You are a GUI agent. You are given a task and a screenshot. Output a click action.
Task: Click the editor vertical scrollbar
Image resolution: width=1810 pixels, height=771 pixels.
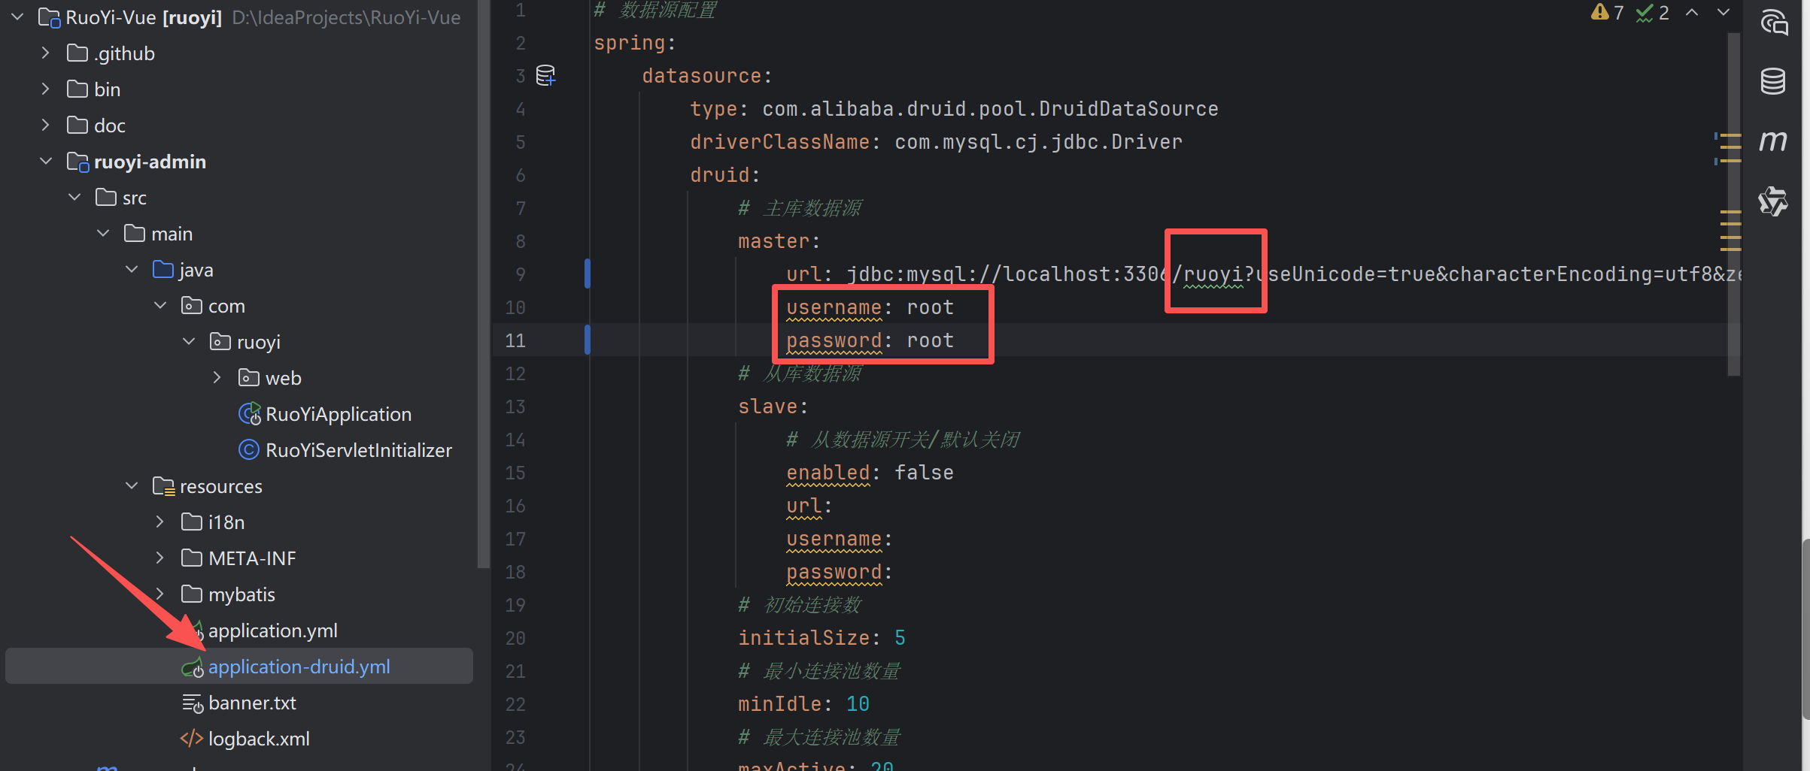point(1734,203)
